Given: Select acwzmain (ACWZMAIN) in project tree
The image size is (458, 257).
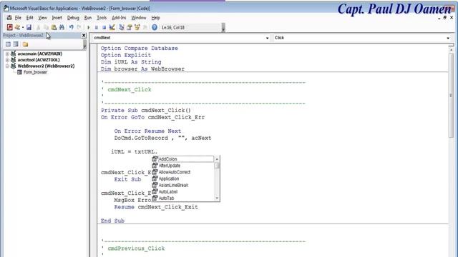Looking at the screenshot, I should coord(40,54).
